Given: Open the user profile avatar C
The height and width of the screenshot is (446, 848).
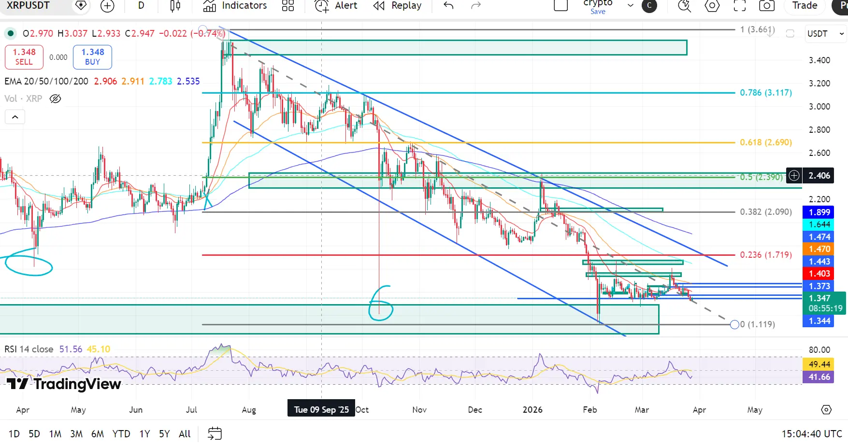Looking at the screenshot, I should point(649,6).
